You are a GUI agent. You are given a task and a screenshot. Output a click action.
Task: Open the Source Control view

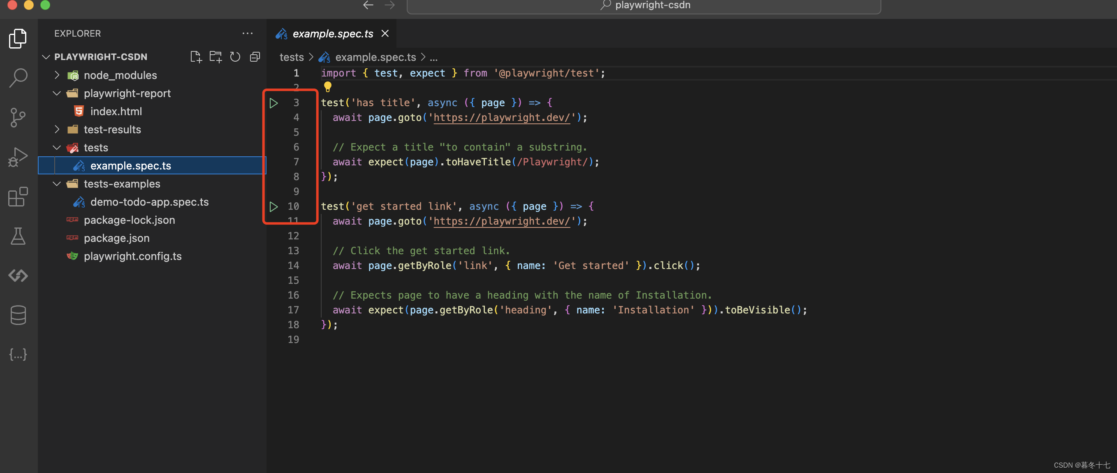click(x=18, y=118)
